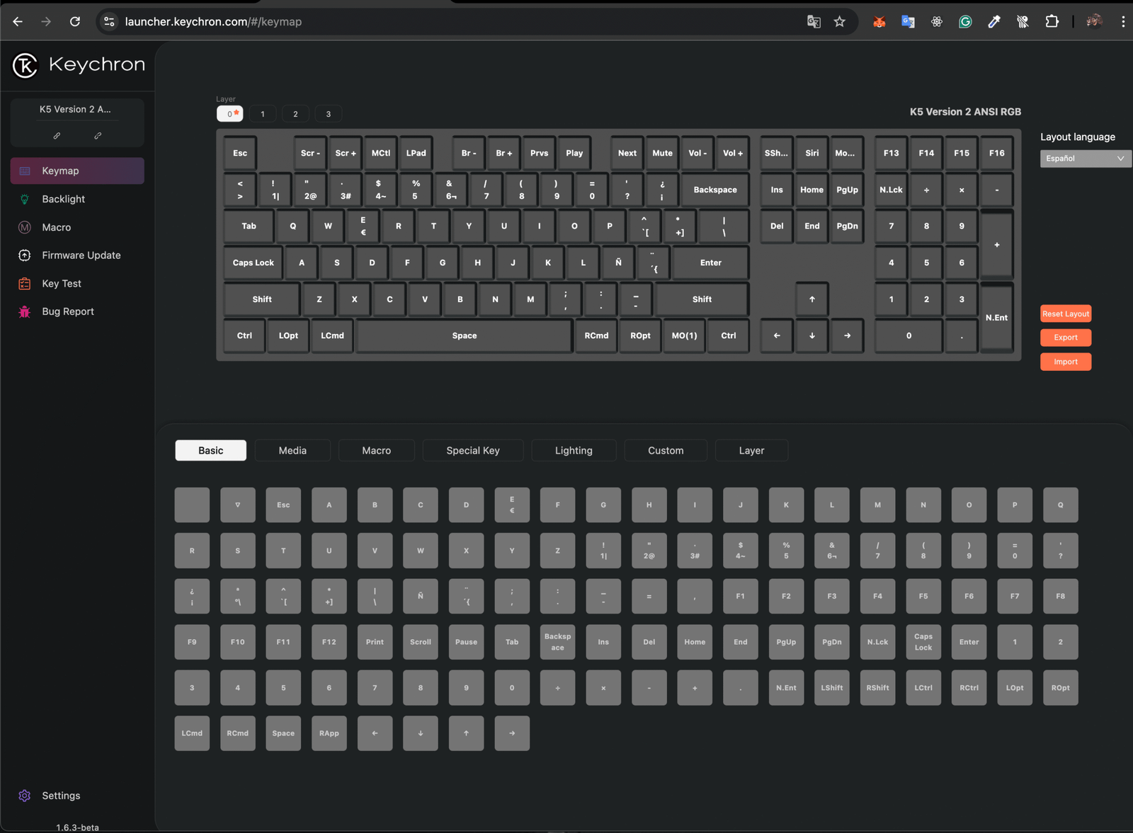Open the Macro keycode tab
The image size is (1133, 833).
pyautogui.click(x=377, y=450)
